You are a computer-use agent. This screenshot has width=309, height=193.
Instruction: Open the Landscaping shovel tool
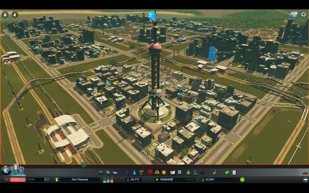215,172
